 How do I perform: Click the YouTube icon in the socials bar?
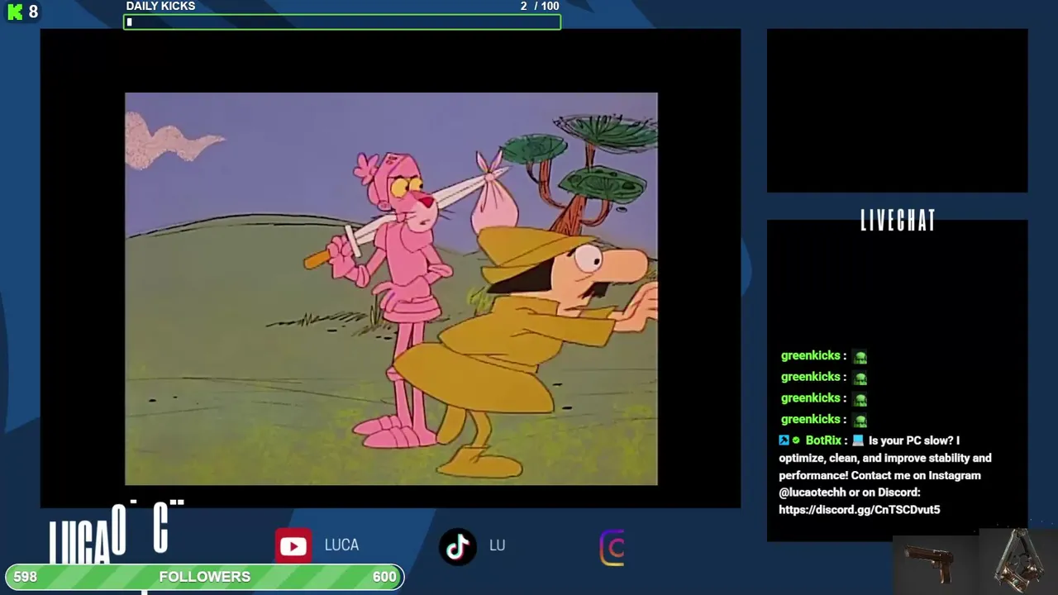click(x=293, y=545)
